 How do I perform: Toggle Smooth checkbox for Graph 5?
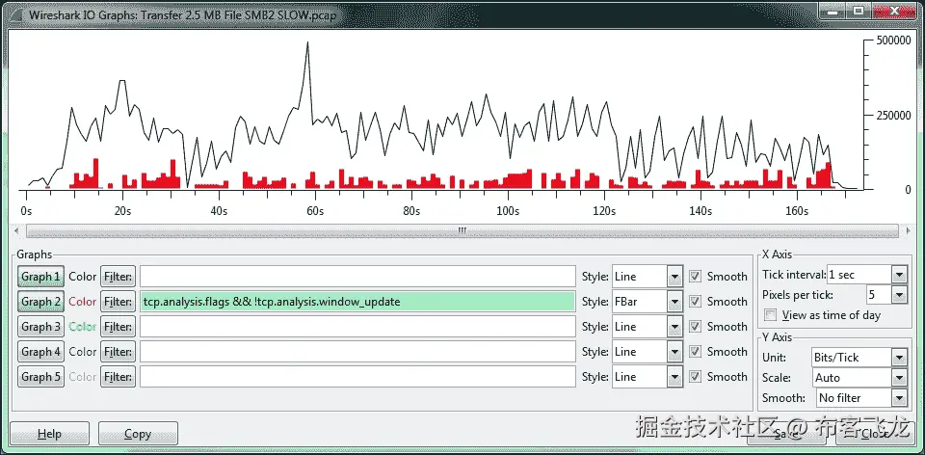[696, 377]
